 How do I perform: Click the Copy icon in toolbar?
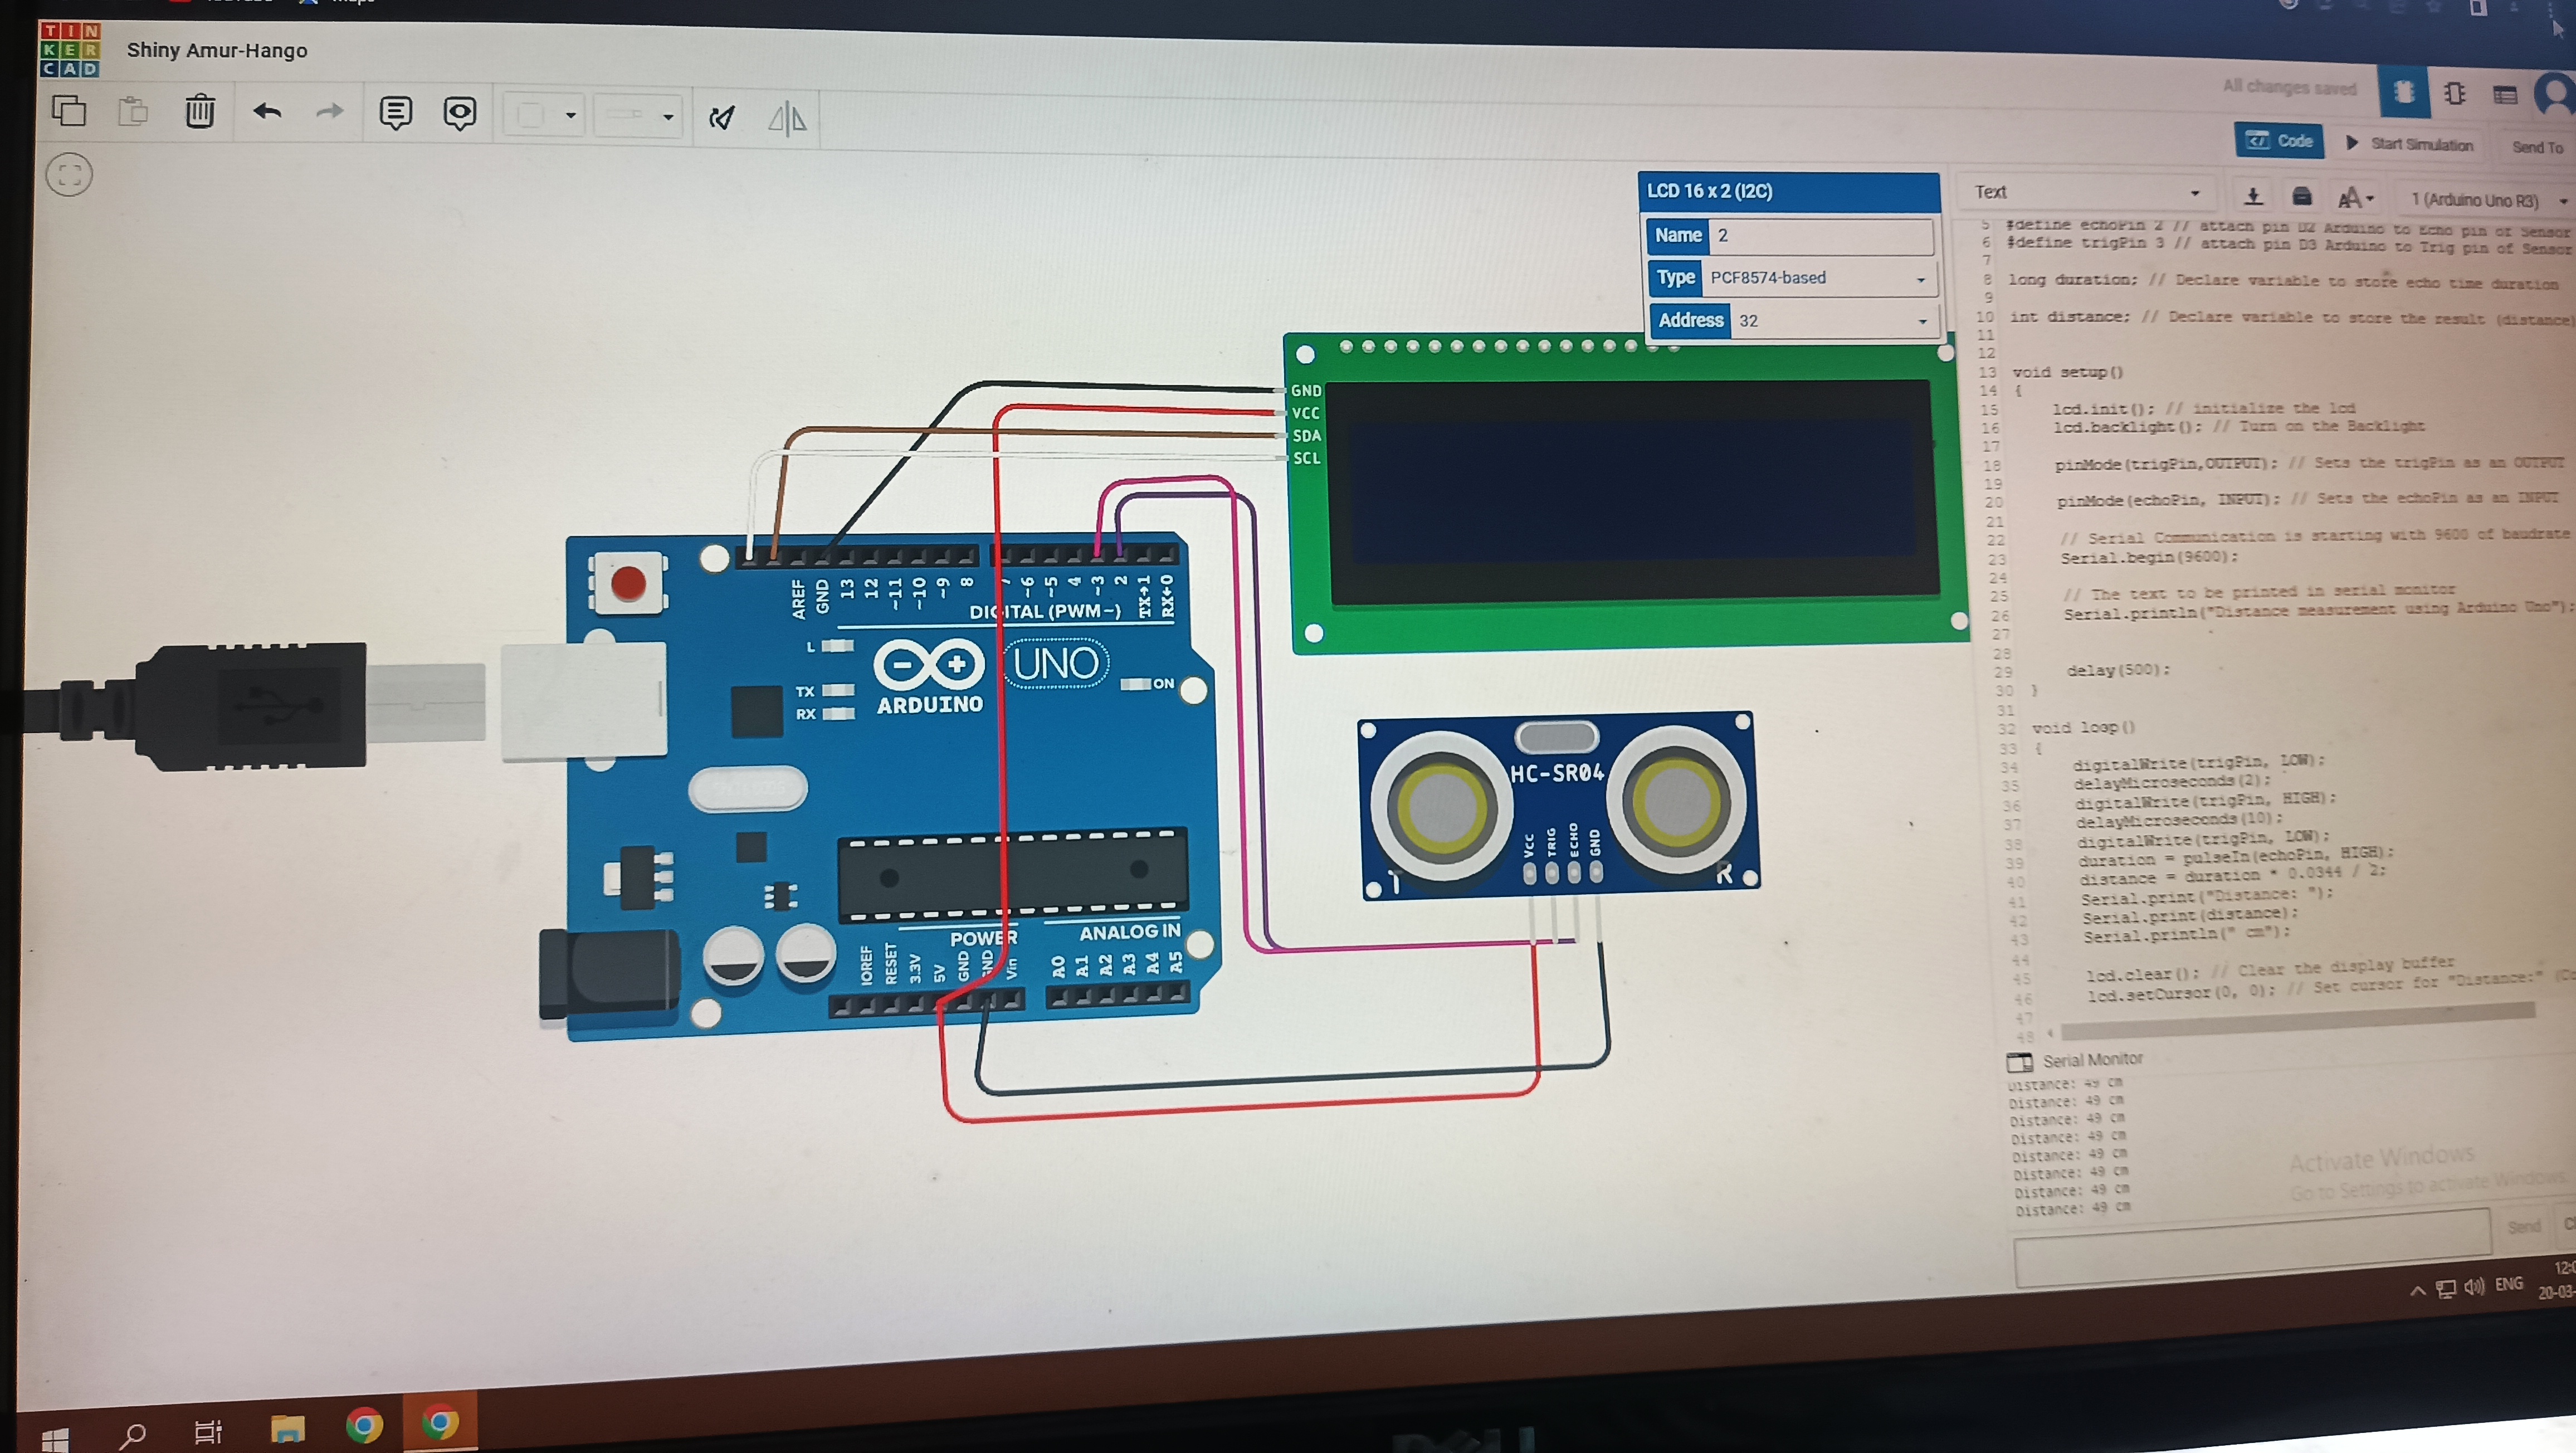[68, 110]
